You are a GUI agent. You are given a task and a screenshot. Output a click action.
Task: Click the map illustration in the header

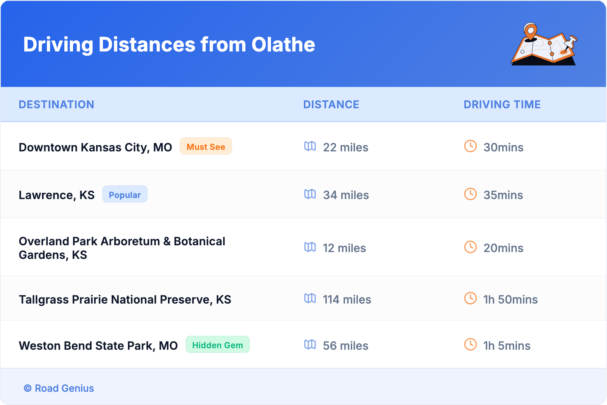click(544, 45)
